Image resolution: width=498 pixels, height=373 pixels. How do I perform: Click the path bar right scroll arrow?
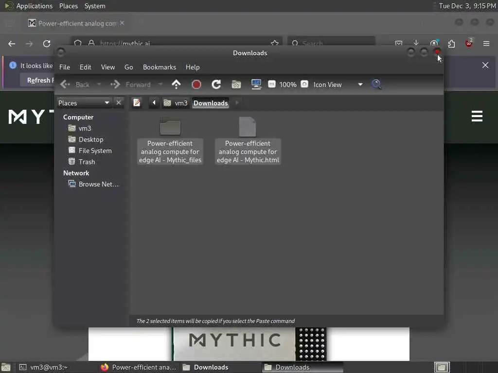[x=237, y=103]
